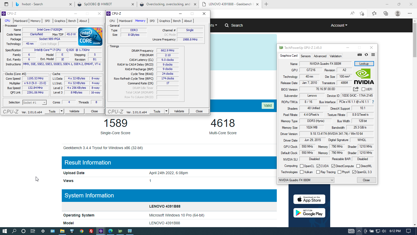The image size is (417, 235).
Task: Open the notification center icon
Action: coord(408,231)
